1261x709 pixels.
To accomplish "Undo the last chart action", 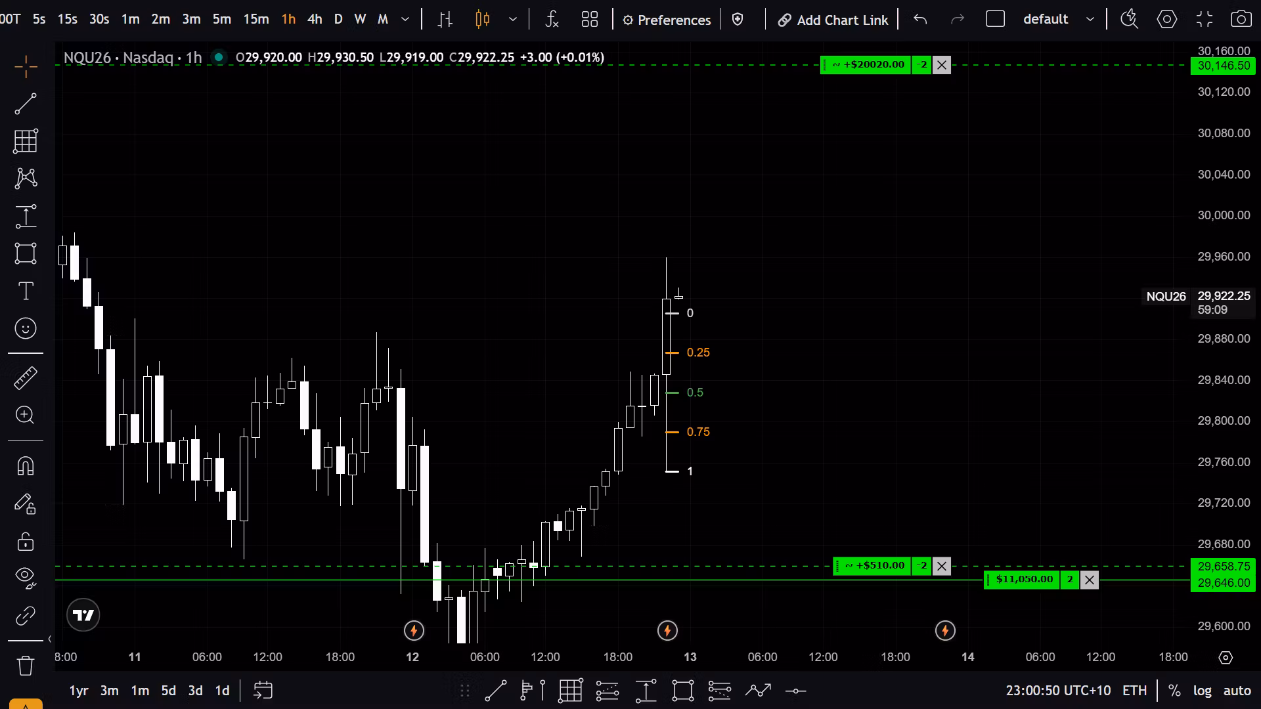I will [x=920, y=20].
